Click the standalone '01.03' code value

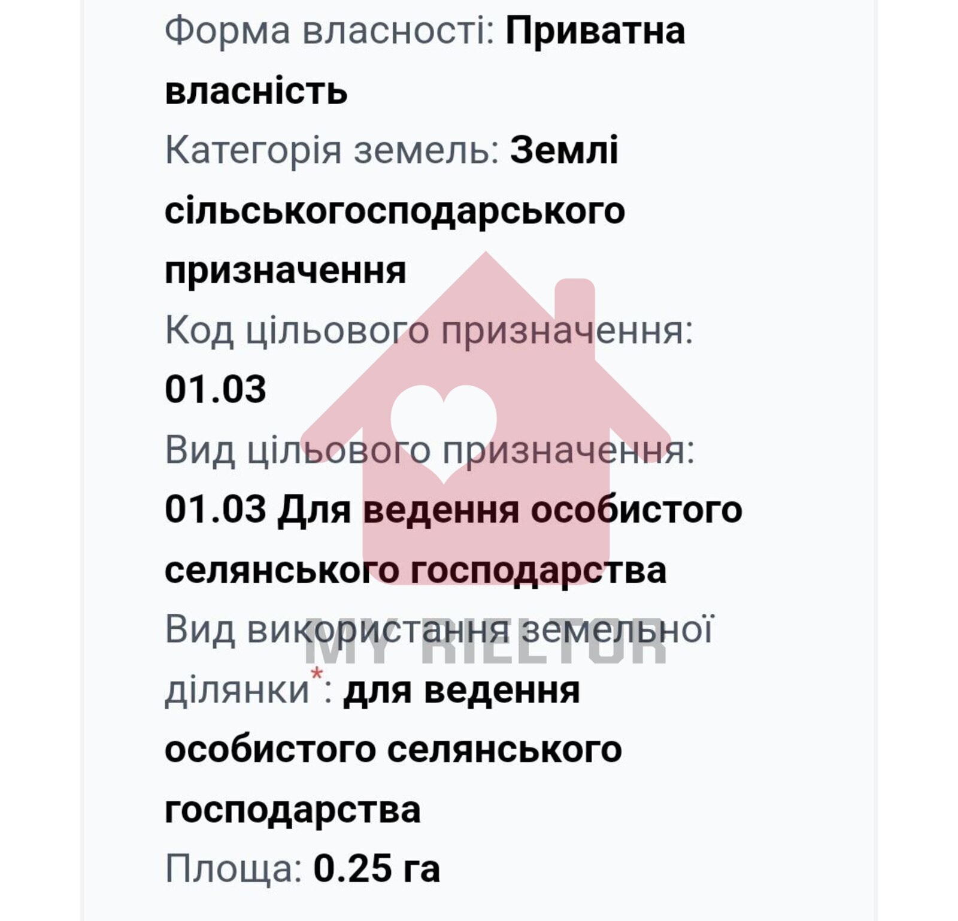[216, 389]
